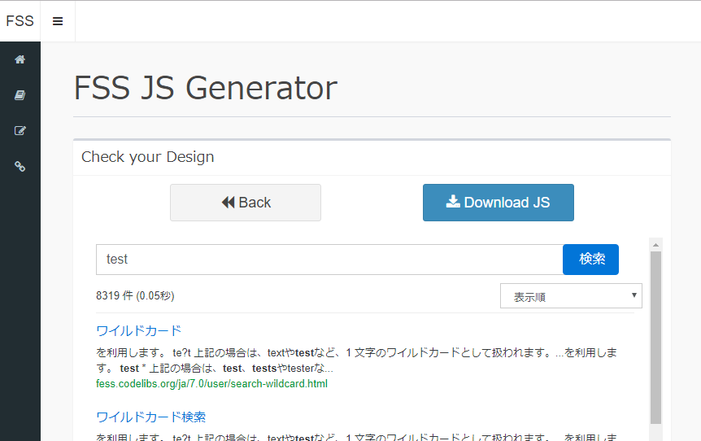
Task: Open the book icon in the sidebar
Action: tap(20, 95)
